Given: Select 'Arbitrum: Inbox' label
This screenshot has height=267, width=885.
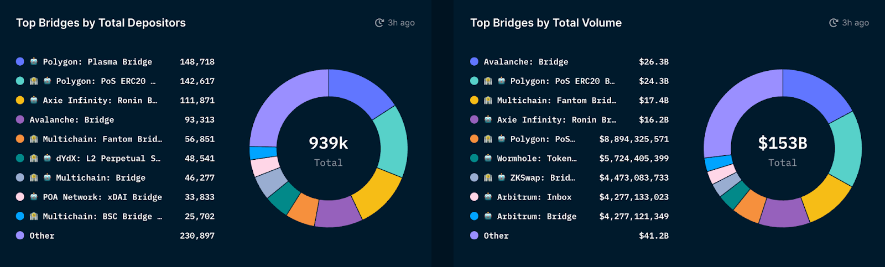Looking at the screenshot, I should click(534, 197).
